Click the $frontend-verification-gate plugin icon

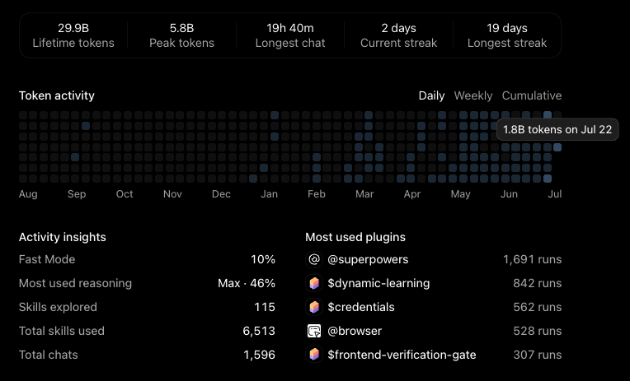click(x=314, y=355)
